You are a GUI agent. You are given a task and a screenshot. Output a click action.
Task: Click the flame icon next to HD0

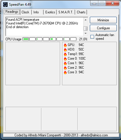pos(65,50)
